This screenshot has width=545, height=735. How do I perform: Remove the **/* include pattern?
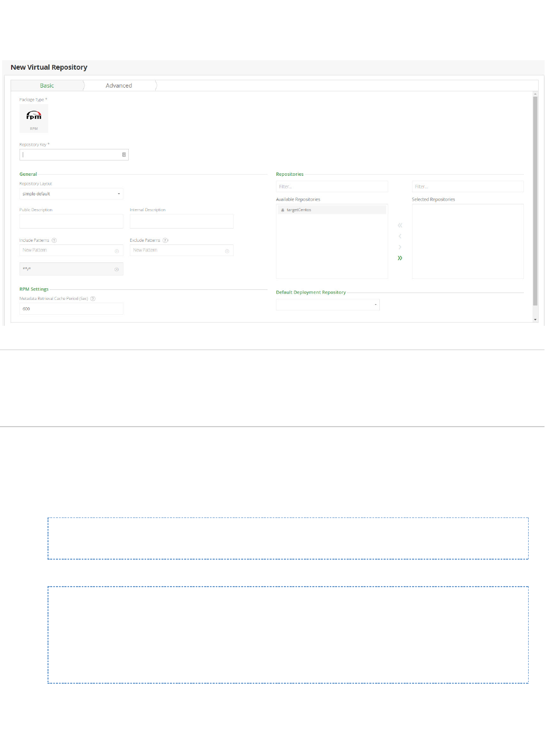(117, 269)
